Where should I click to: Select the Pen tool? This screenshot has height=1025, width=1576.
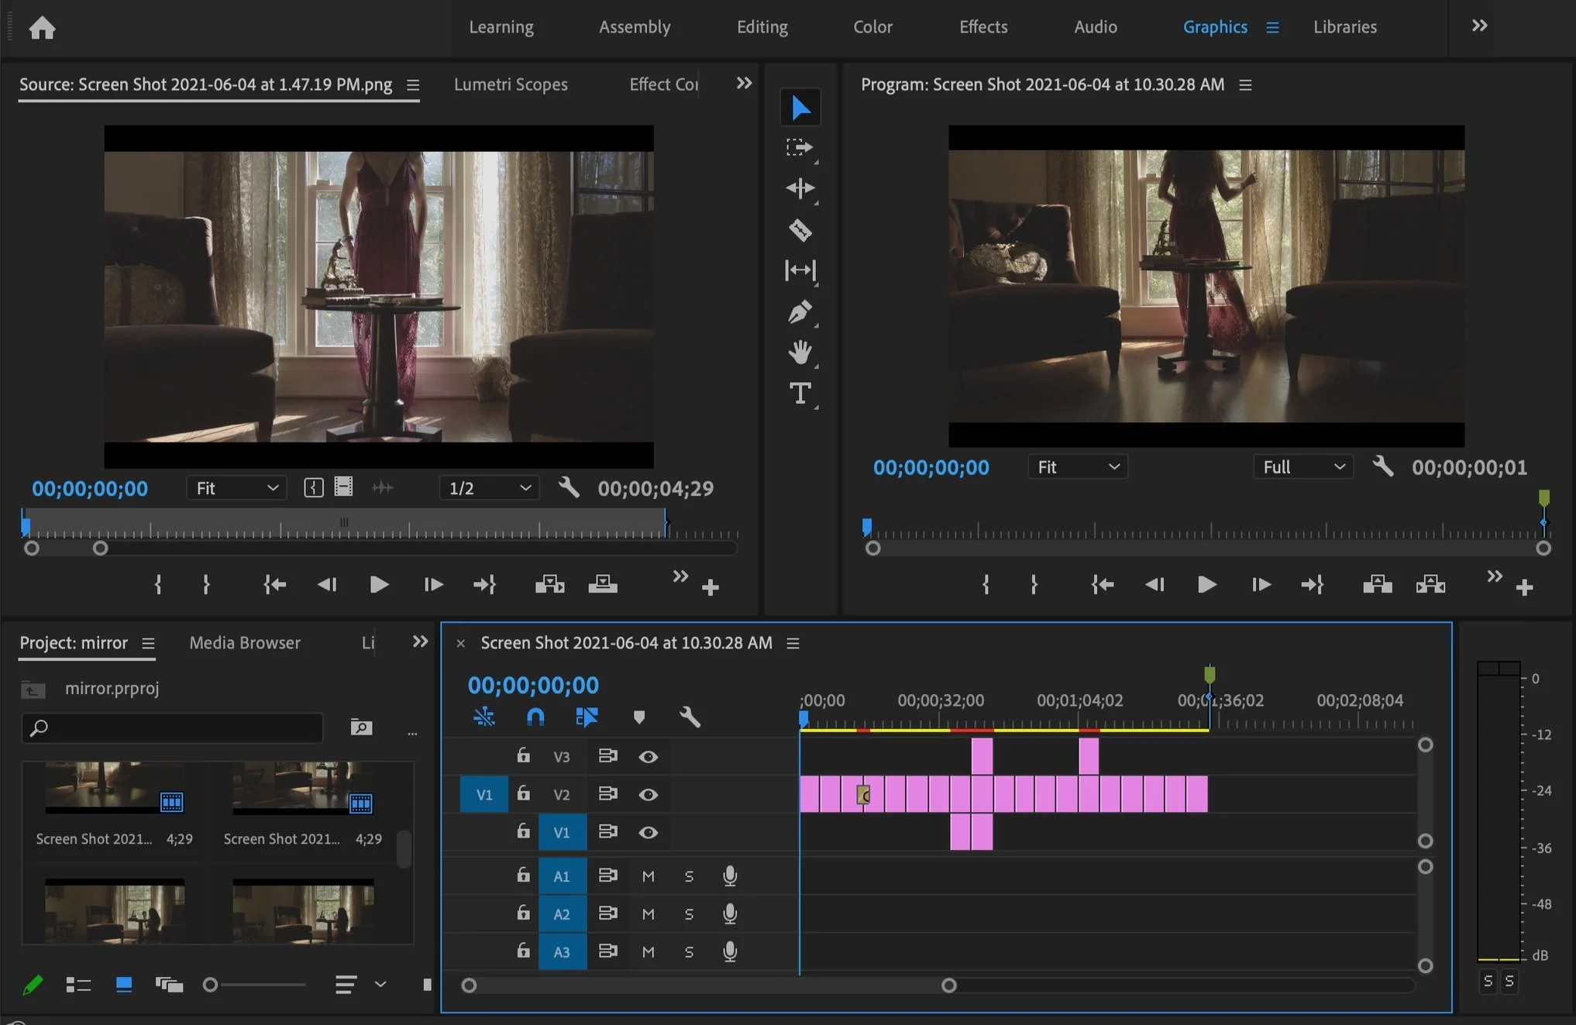800,311
